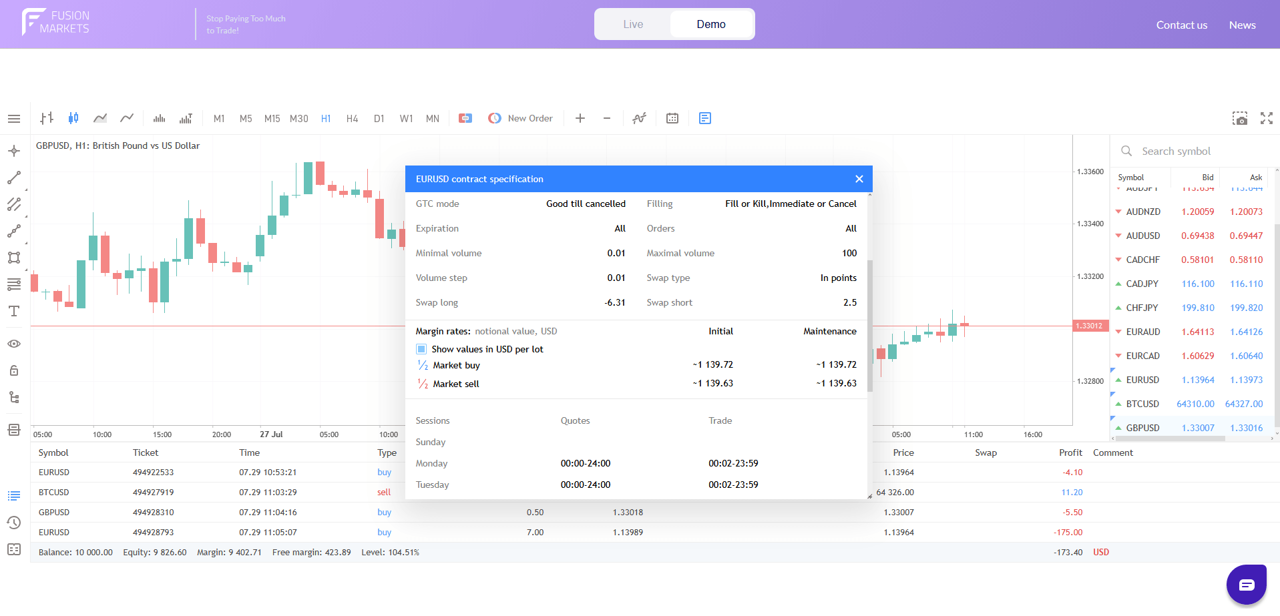
Task: Sort positions by the Profit column
Action: pos(1070,452)
